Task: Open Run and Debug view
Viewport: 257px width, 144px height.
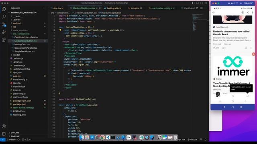Action: point(4,32)
